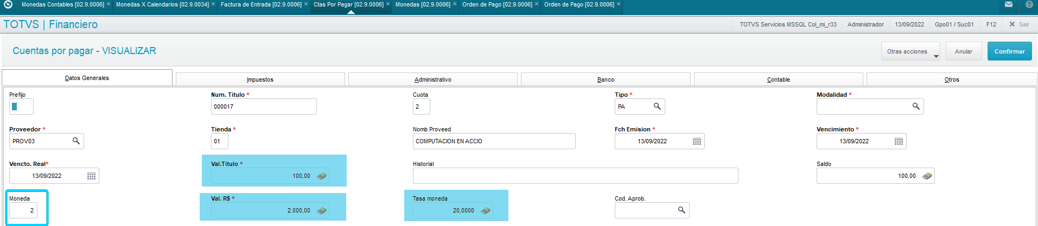1038x226 pixels.
Task: Click the Tasa moneda value field
Action: coord(453,210)
